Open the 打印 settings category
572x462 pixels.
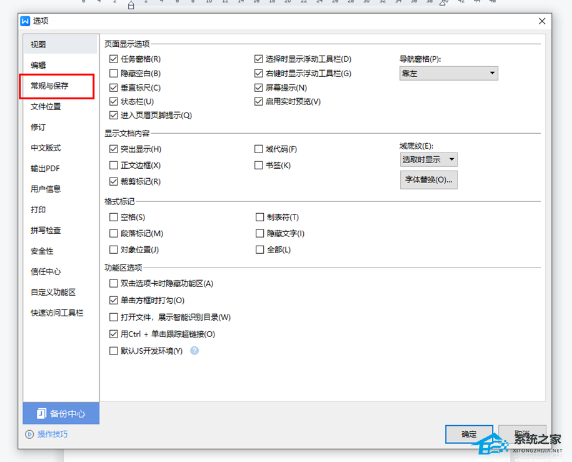[x=61, y=210]
